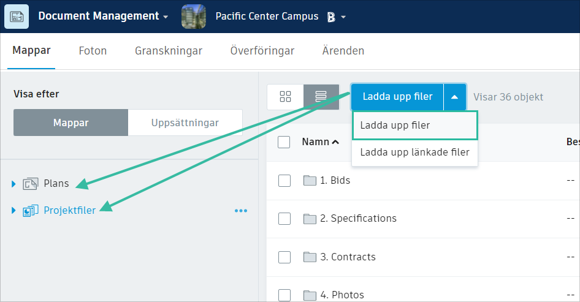This screenshot has width=580, height=302.
Task: Switch to grid view icon
Action: 285,97
